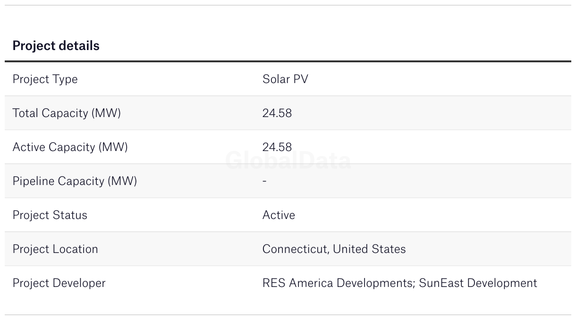Image resolution: width=576 pixels, height=320 pixels.
Task: Click Connecticut, United States location text
Action: [334, 249]
